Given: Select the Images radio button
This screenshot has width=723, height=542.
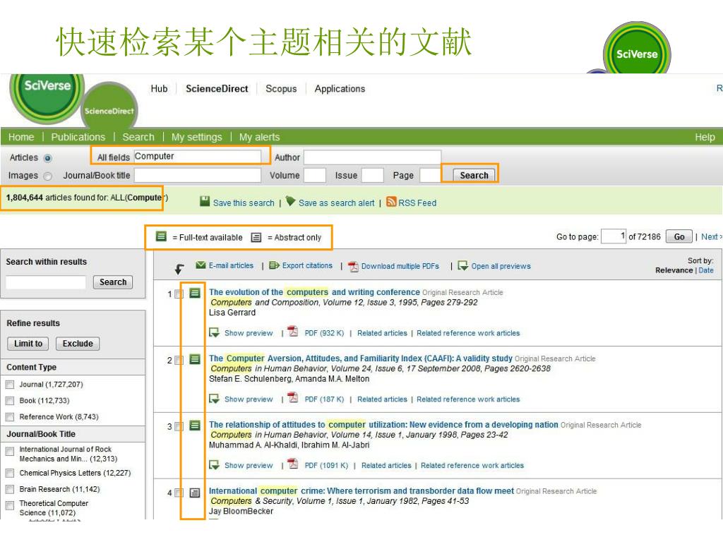Looking at the screenshot, I should [x=47, y=176].
